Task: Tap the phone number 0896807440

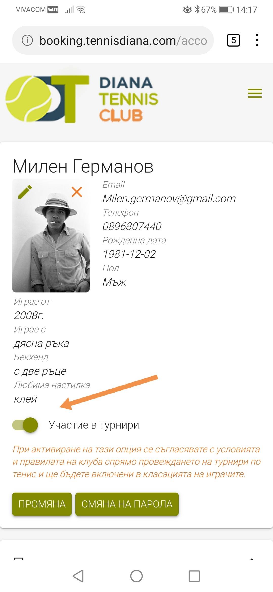Action: [x=132, y=226]
